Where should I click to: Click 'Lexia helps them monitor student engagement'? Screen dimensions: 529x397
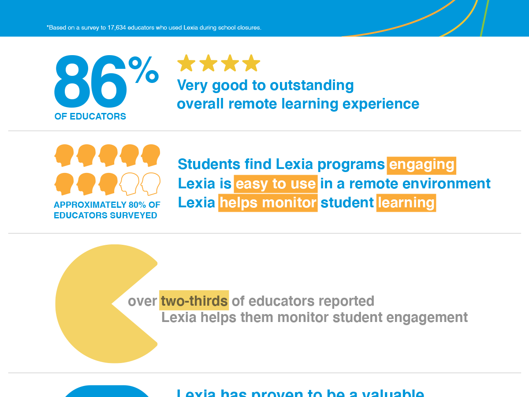tap(314, 318)
